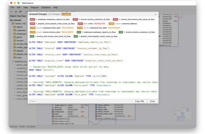
Task: Select the DROP table artist DELETES_DATA chip
Action: coord(92,24)
